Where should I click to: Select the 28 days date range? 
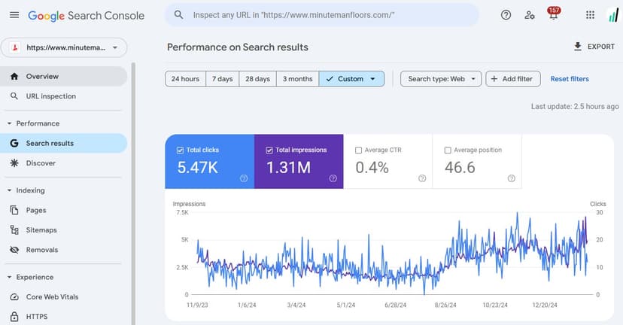(257, 79)
